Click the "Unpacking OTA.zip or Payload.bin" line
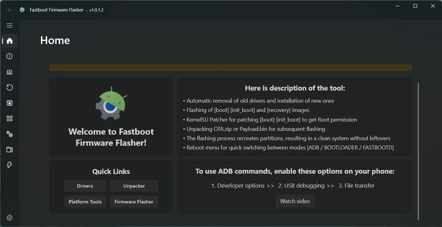 [254, 129]
